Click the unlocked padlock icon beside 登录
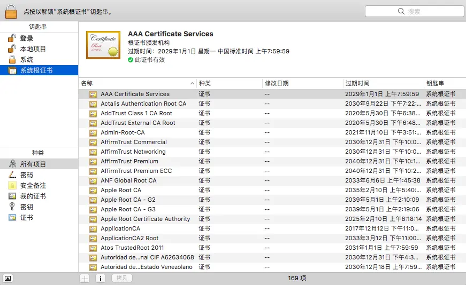The width and height of the screenshot is (466, 285). point(12,38)
